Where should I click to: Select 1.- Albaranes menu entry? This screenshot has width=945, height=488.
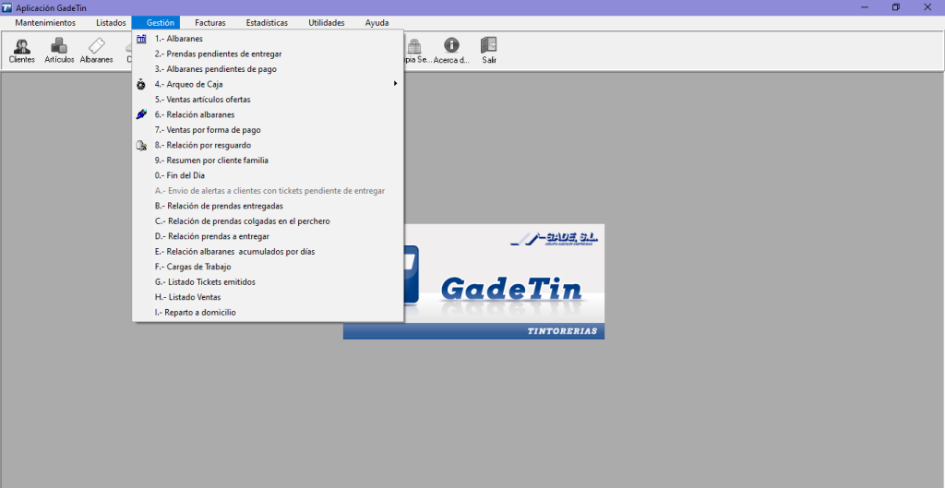178,39
